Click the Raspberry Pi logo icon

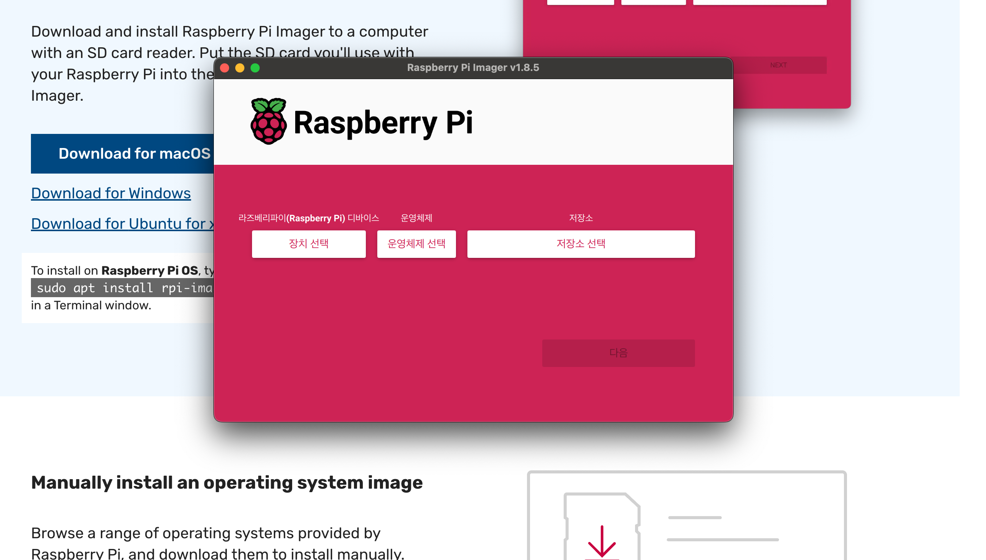[x=268, y=122]
